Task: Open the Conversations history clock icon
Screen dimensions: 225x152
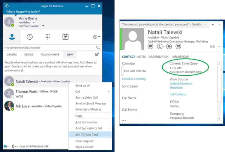Action: pos(30,37)
